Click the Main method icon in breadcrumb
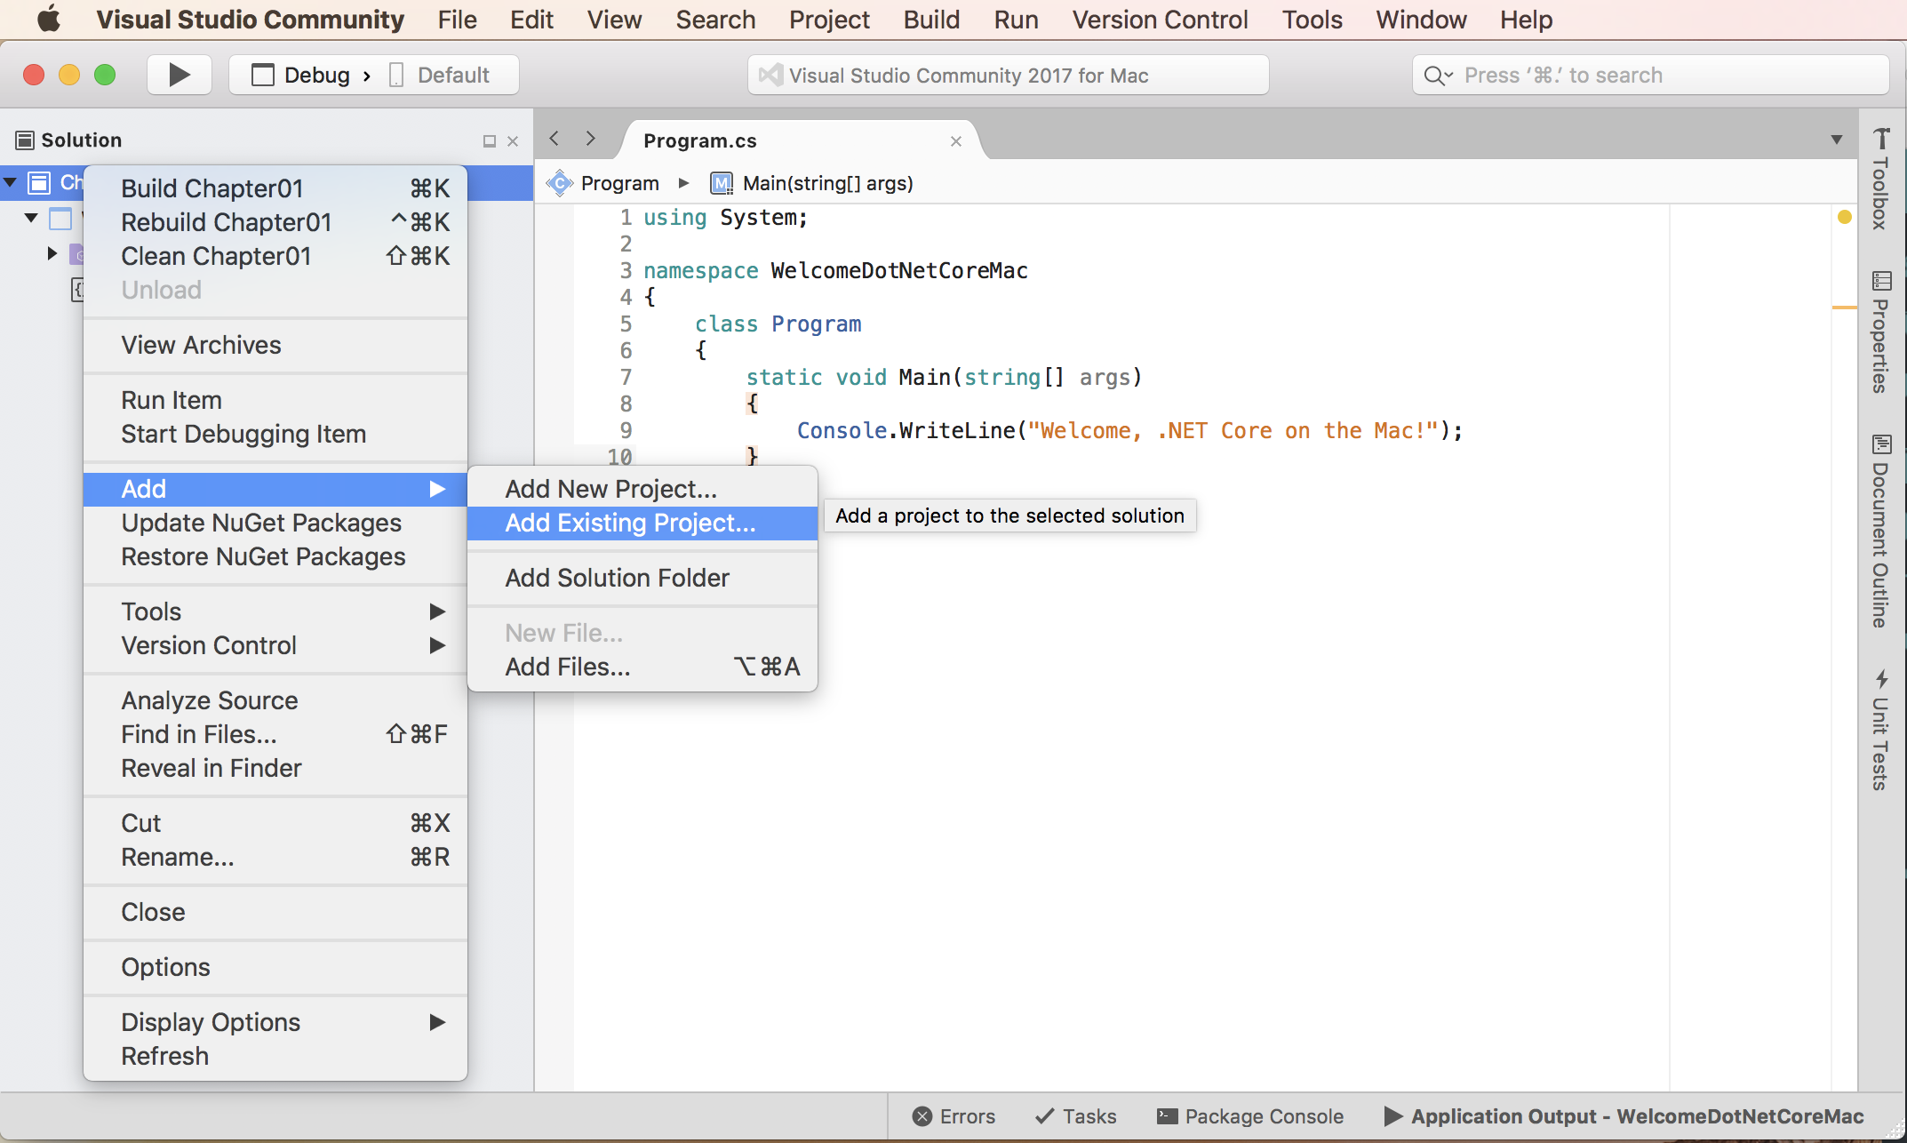The width and height of the screenshot is (1907, 1143). [722, 183]
